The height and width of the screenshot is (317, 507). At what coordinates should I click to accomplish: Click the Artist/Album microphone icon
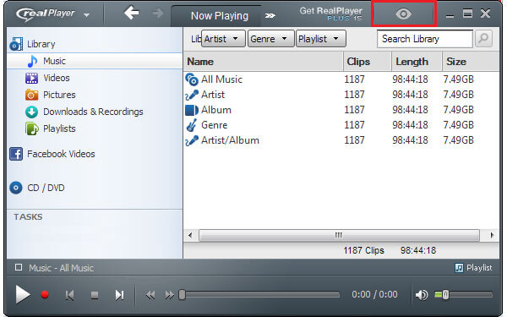coord(192,140)
